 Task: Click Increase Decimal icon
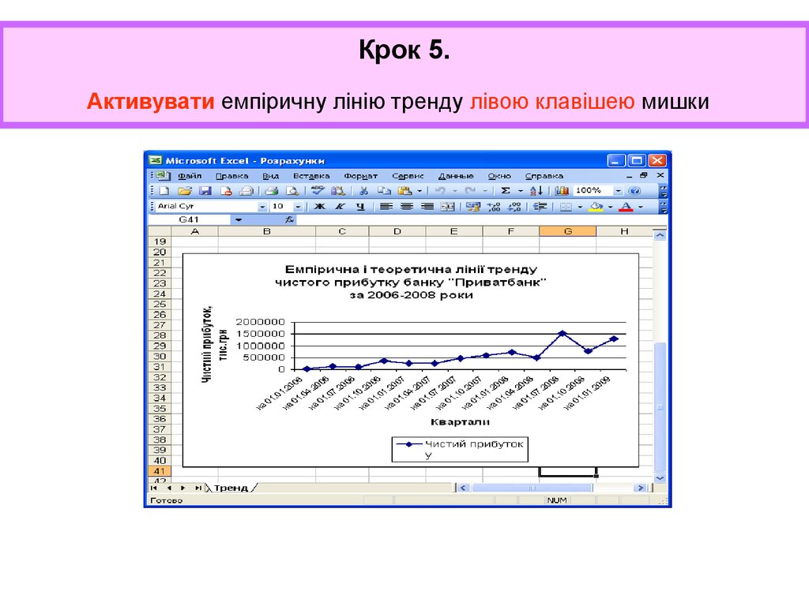point(494,207)
